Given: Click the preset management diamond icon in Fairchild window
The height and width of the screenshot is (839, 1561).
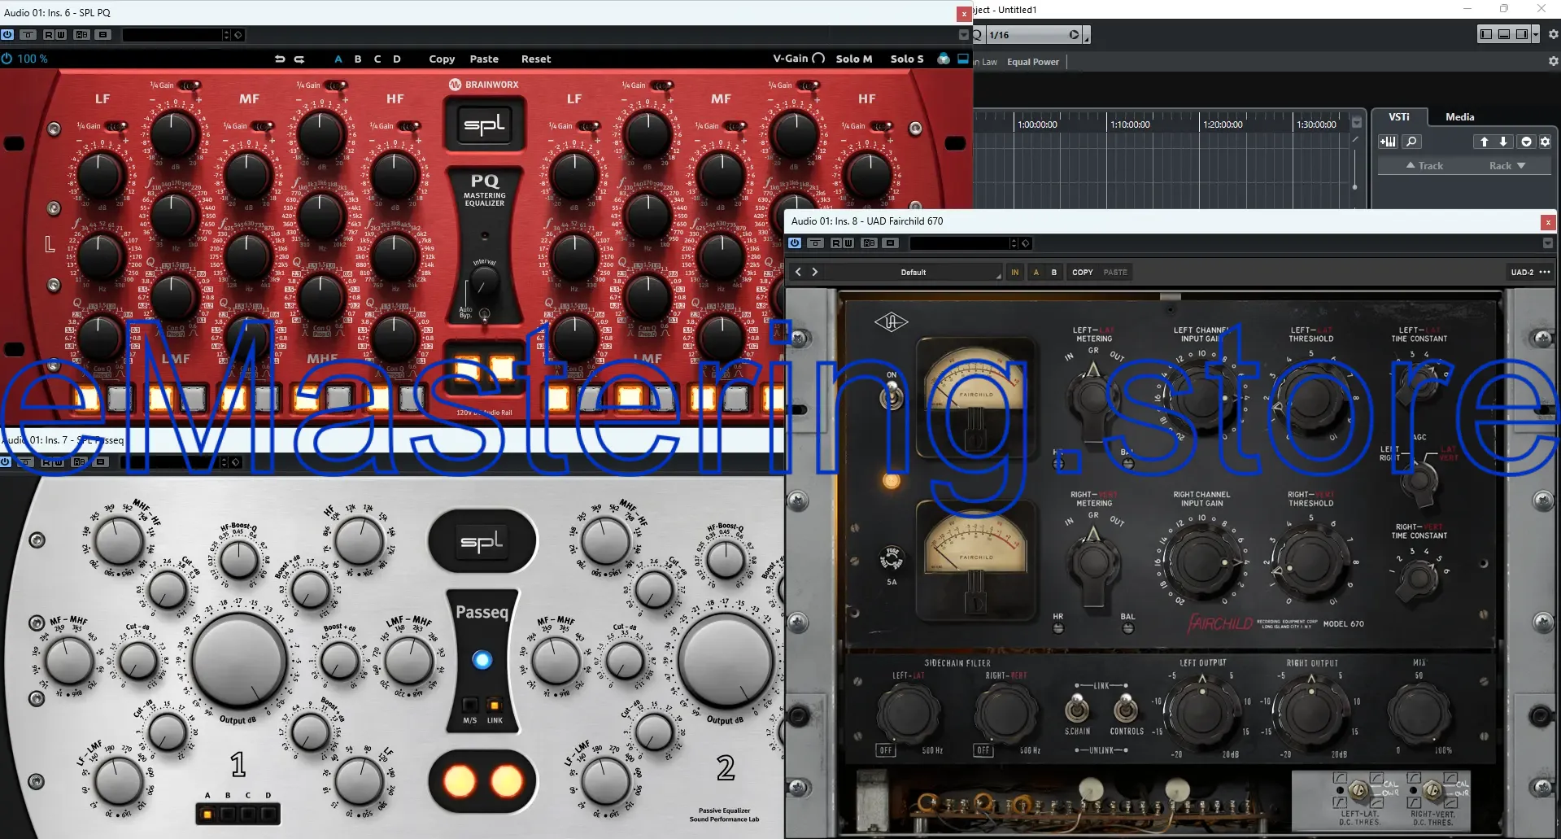Looking at the screenshot, I should tap(1026, 243).
